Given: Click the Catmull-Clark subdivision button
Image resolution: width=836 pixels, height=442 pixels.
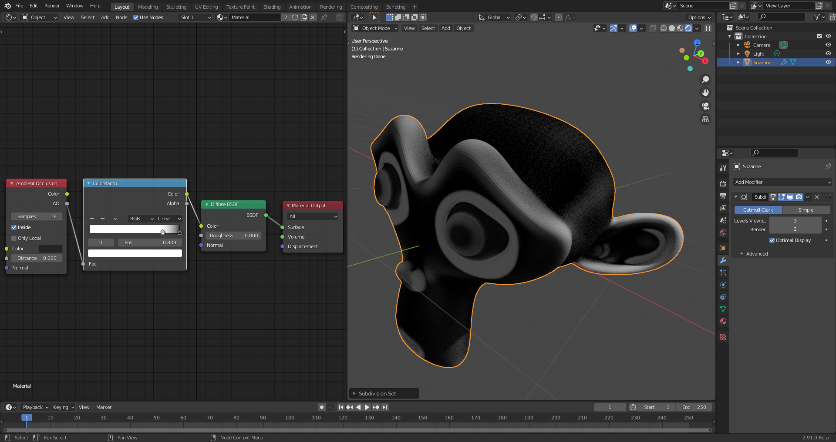Looking at the screenshot, I should click(x=758, y=209).
